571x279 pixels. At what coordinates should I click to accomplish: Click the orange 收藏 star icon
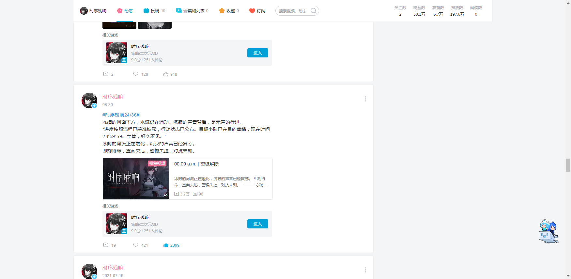222,11
